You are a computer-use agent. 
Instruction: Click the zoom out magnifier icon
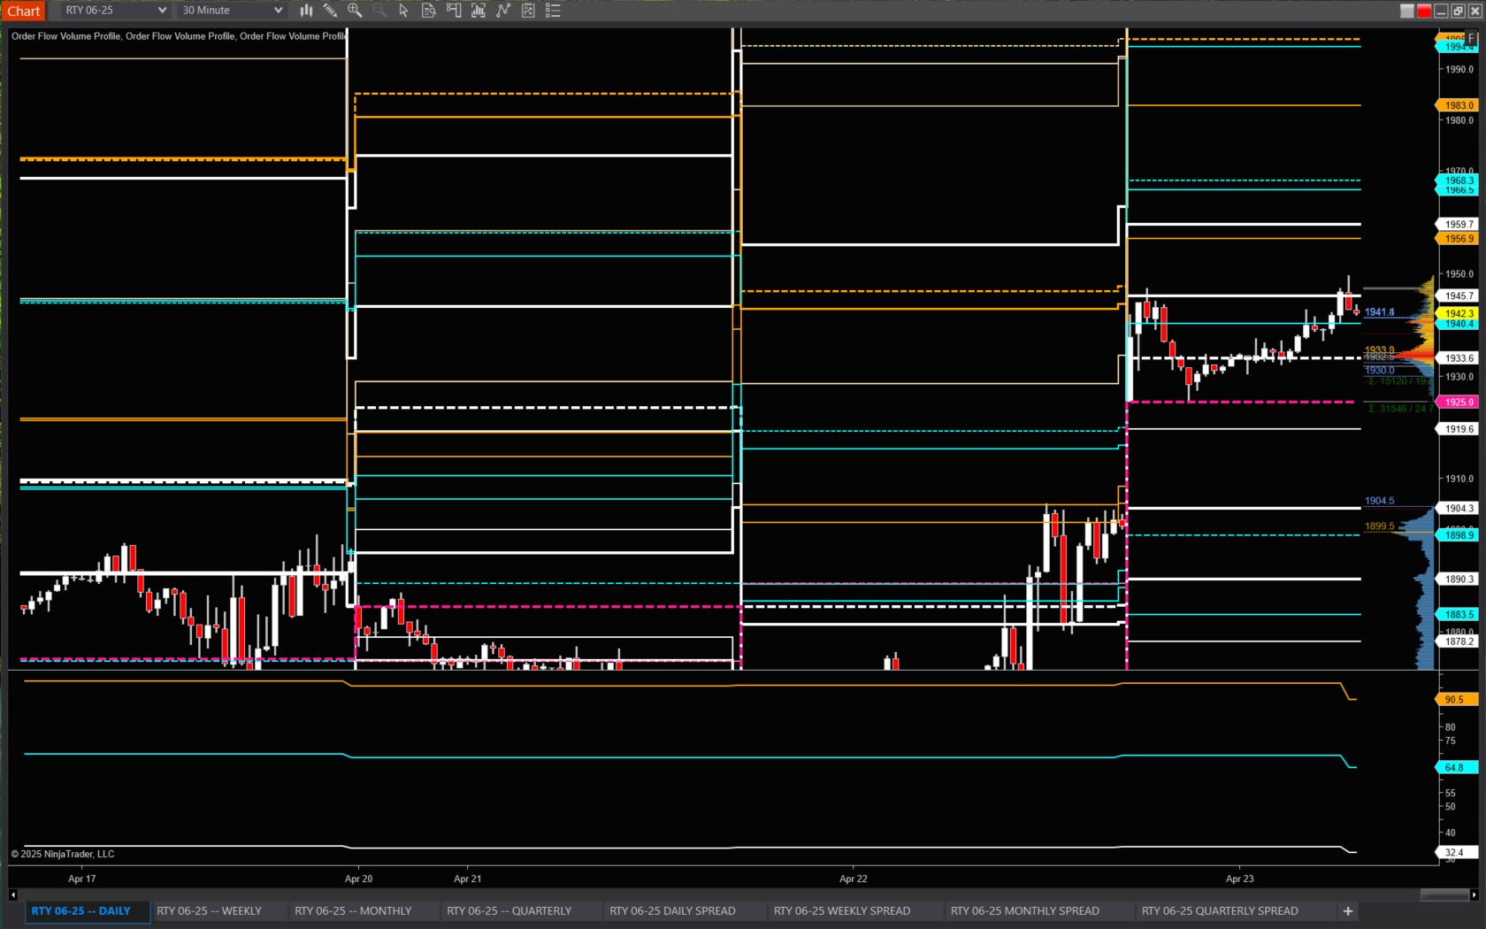[379, 11]
